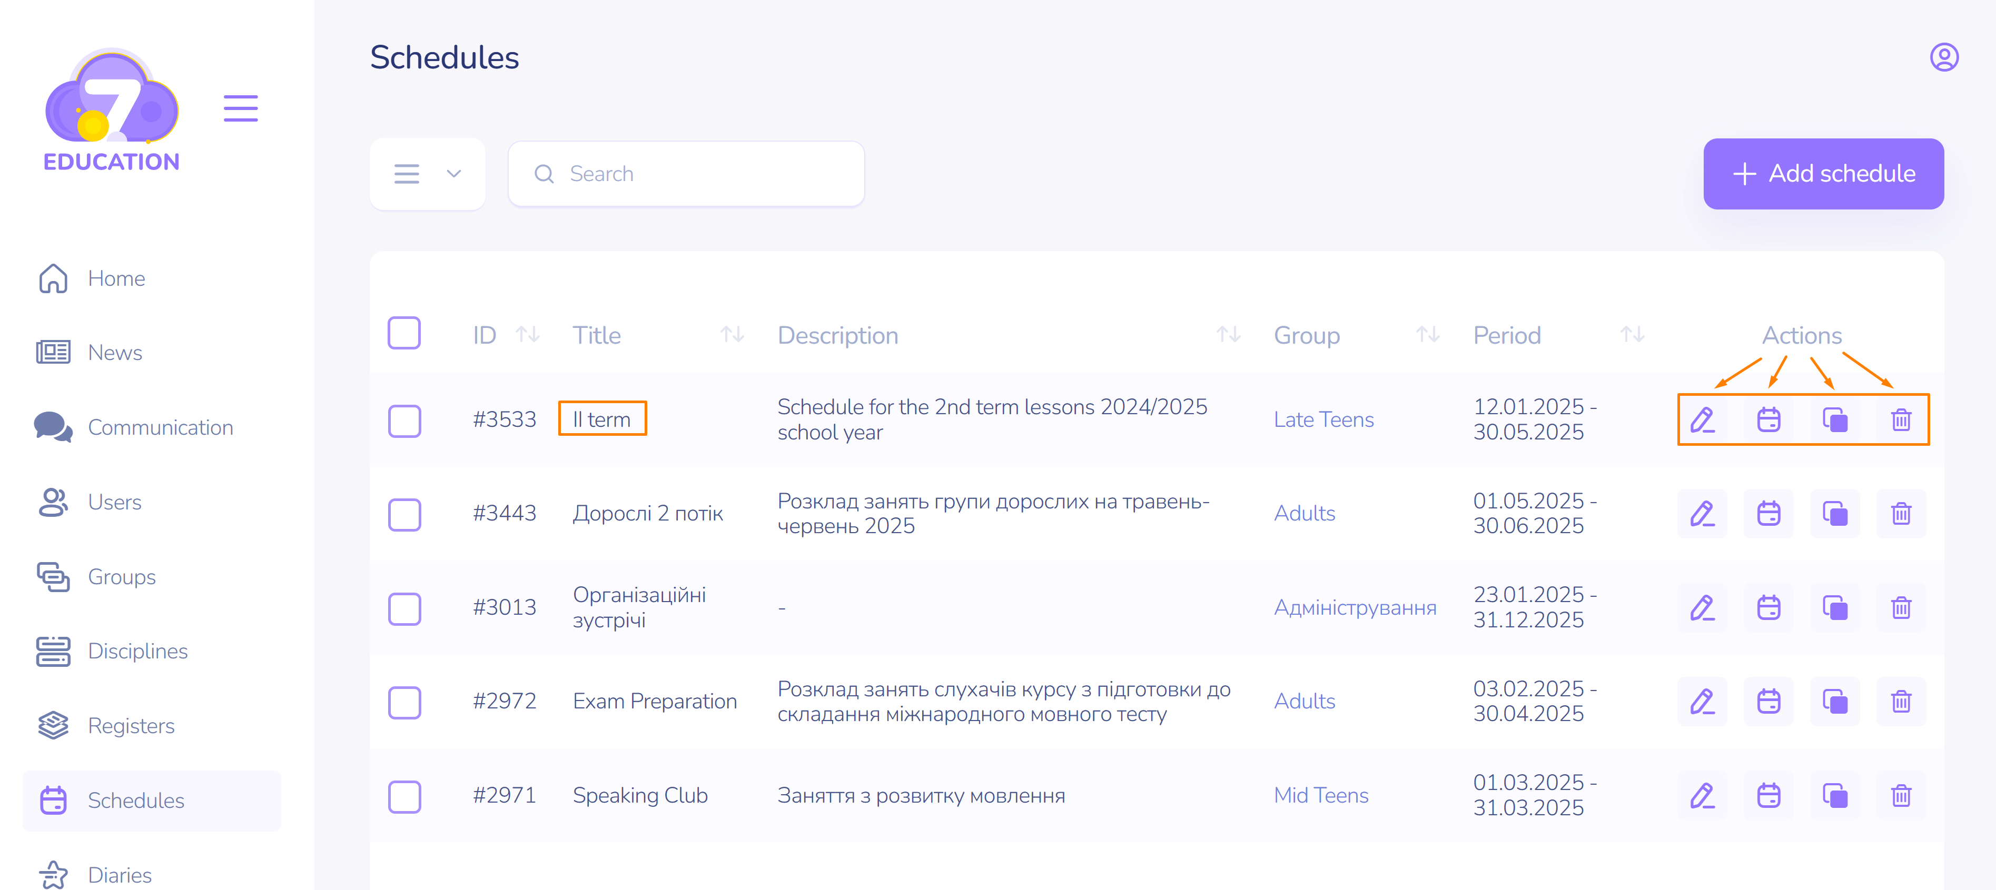Tick the checkbox for schedule #3443
1996x890 pixels.
(404, 514)
